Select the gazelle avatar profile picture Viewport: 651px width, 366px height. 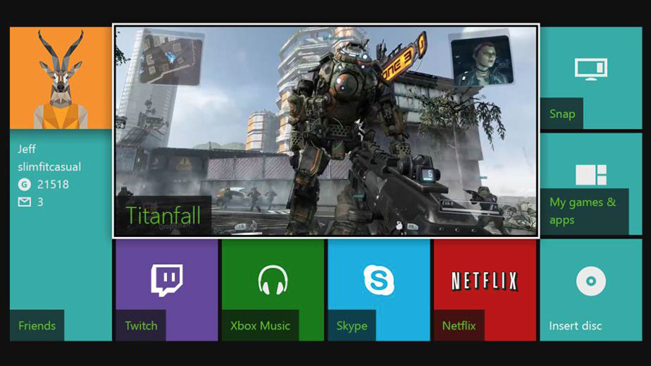point(61,78)
